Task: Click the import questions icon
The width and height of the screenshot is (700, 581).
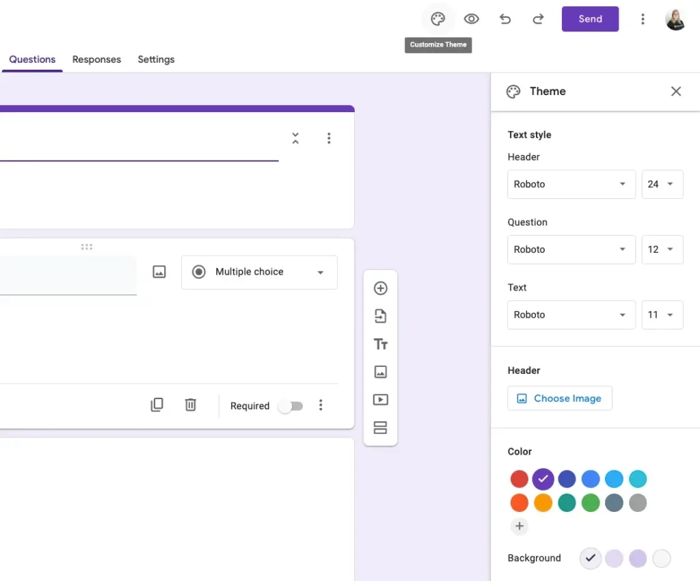Action: (380, 316)
